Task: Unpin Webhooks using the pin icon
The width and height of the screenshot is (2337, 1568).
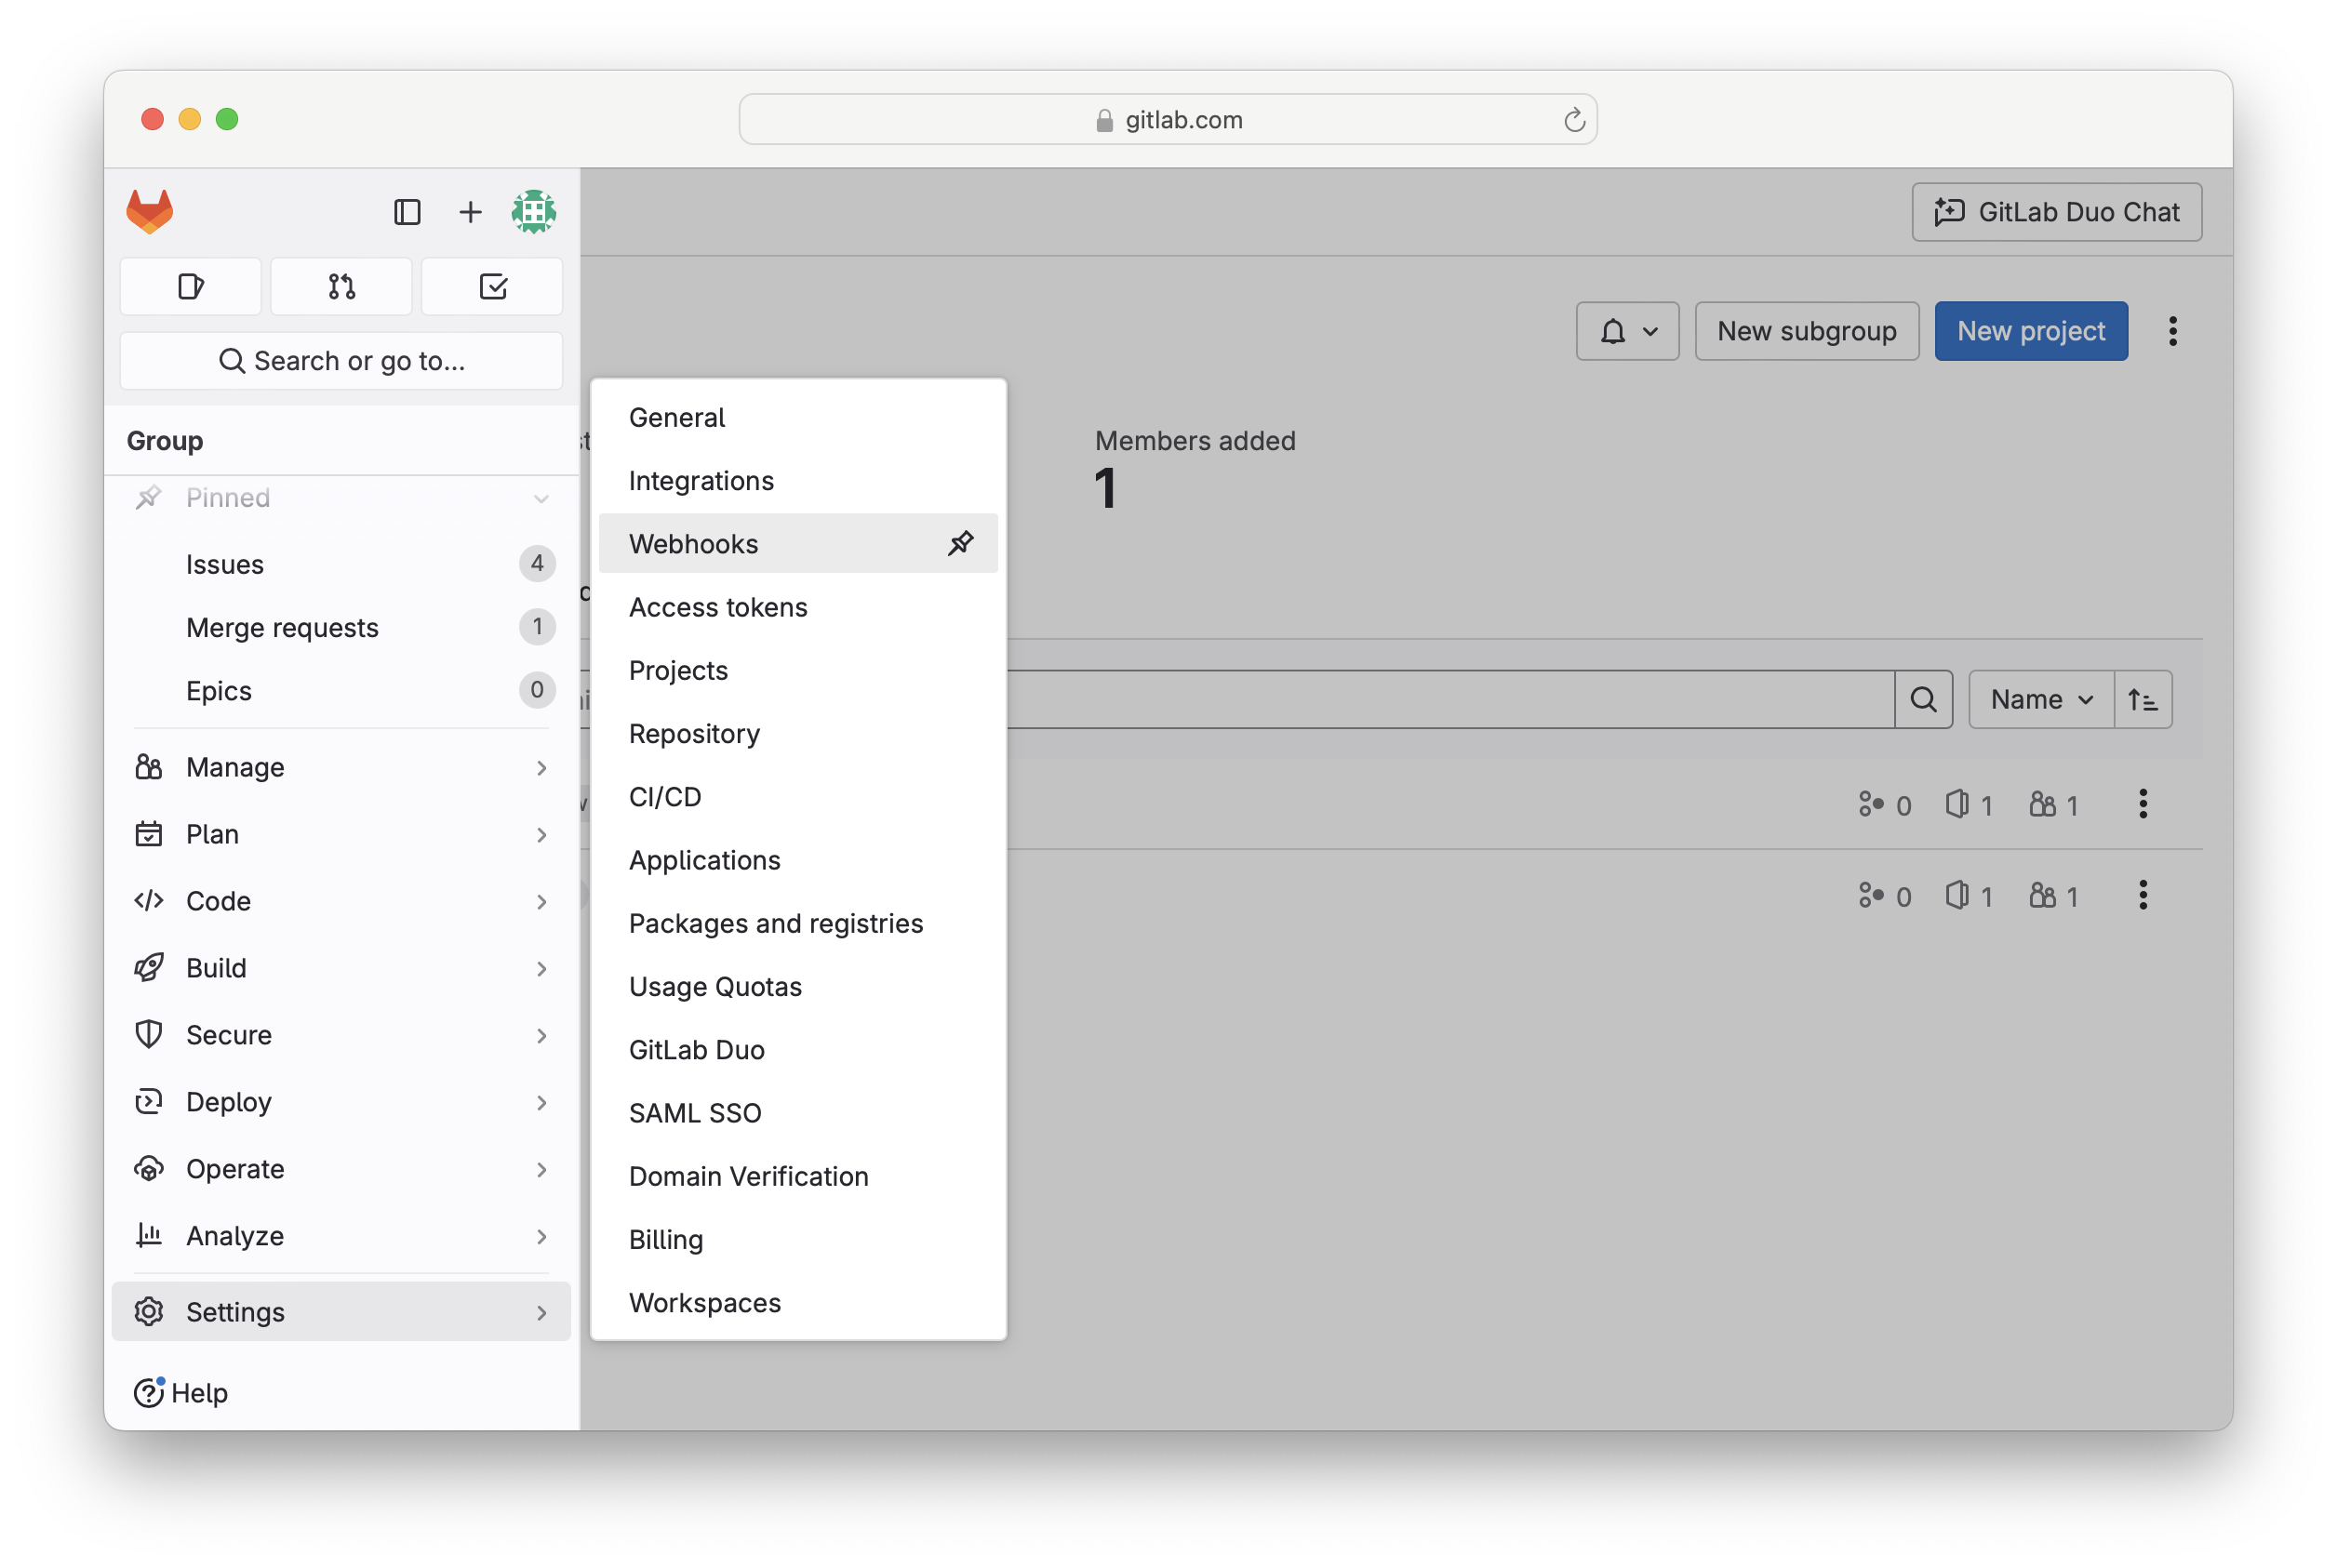Action: click(960, 543)
